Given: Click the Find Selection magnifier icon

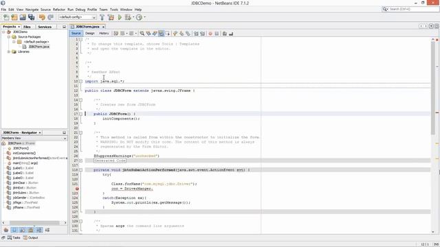Looking at the screenshot, I should 142,34.
